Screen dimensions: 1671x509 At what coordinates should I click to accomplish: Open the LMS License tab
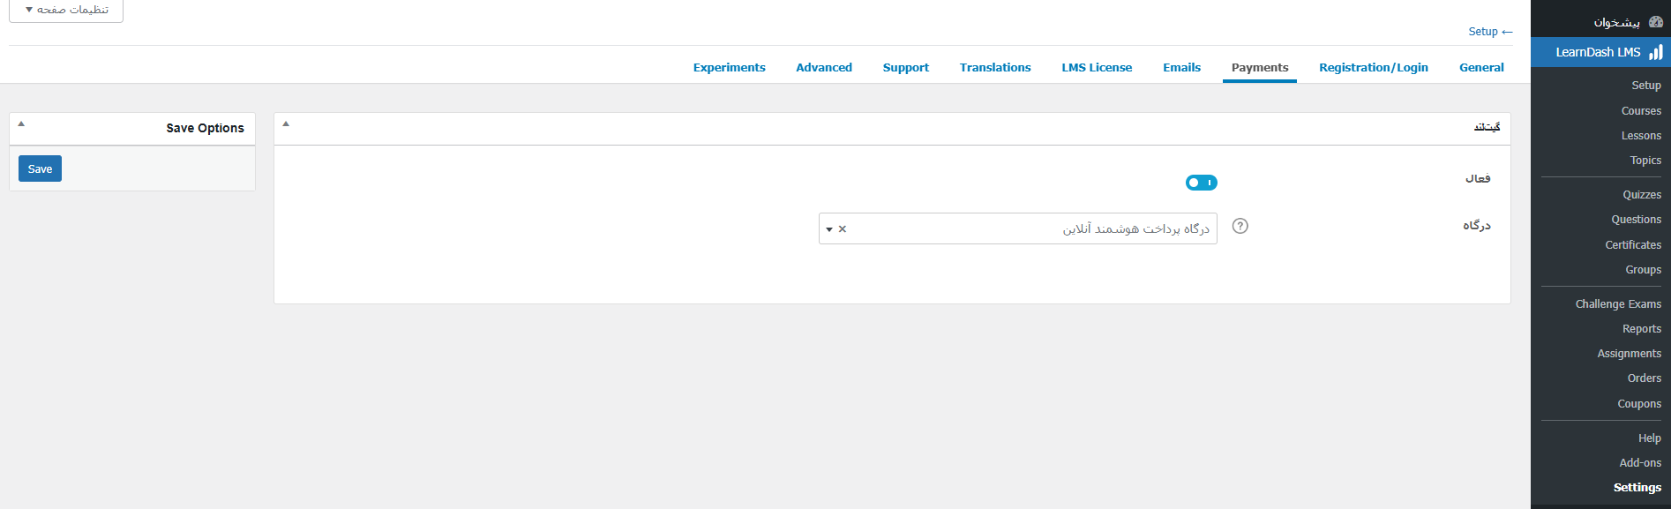pyautogui.click(x=1097, y=67)
